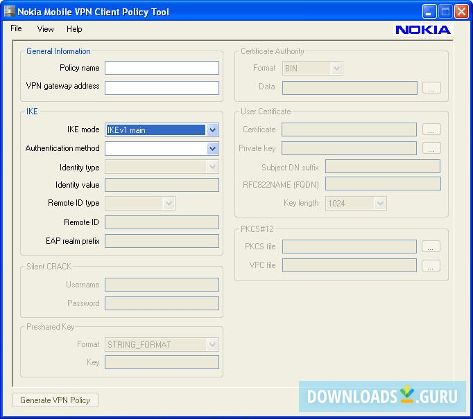Image resolution: width=473 pixels, height=419 pixels.
Task: Browse for the Private key file
Action: 431,148
